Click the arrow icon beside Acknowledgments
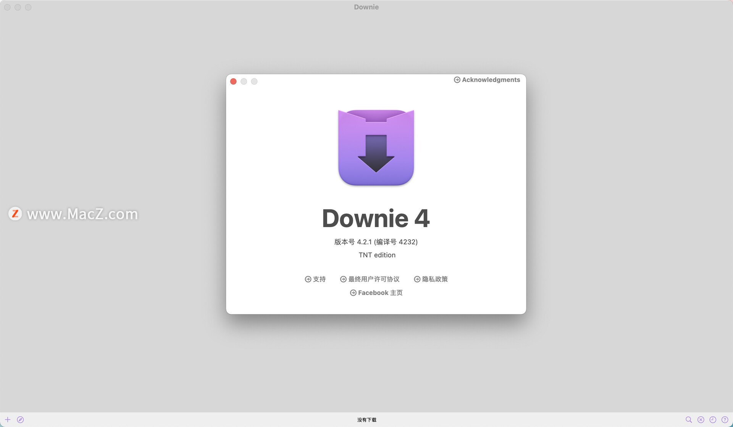 [457, 80]
